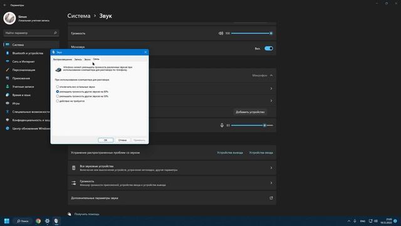
Task: Open Громкость volume mixer row
Action: tap(172, 183)
